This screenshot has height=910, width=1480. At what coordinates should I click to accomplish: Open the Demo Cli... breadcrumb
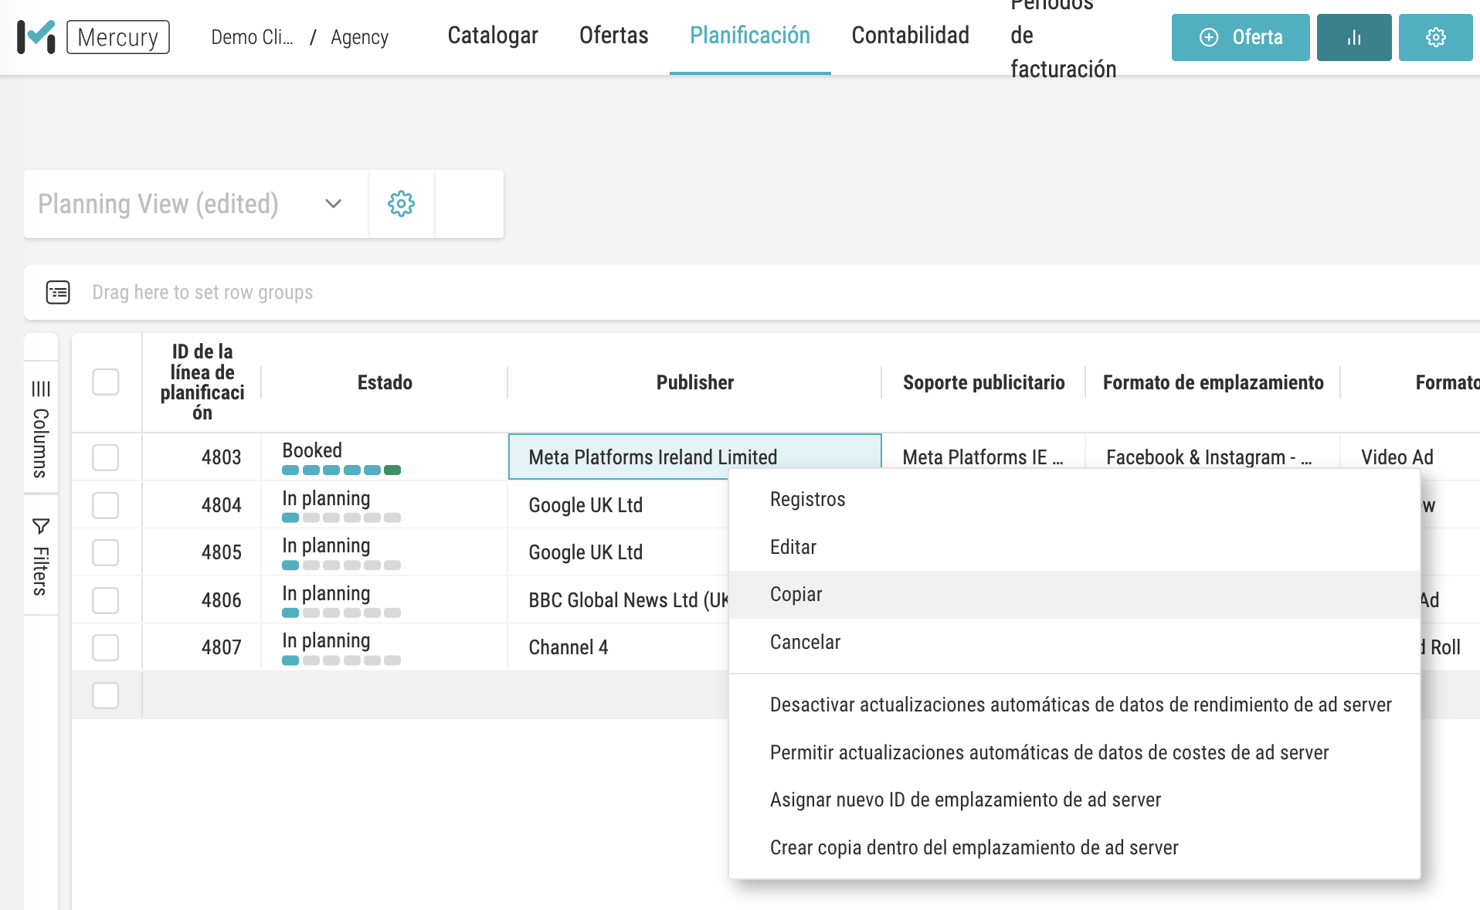pos(252,37)
